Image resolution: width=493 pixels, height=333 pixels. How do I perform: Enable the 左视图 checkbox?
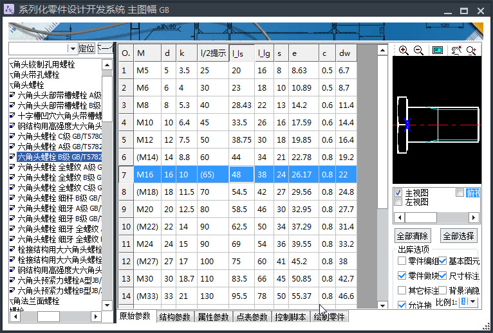398,202
